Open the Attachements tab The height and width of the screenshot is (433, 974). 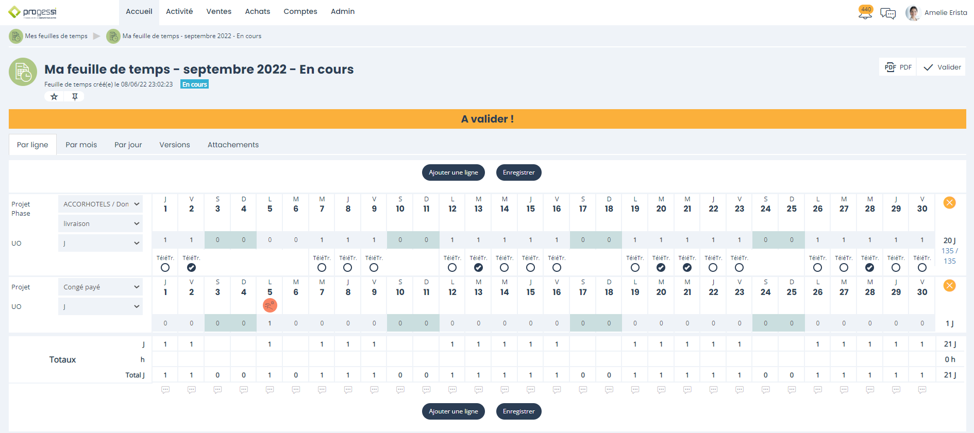(x=233, y=145)
